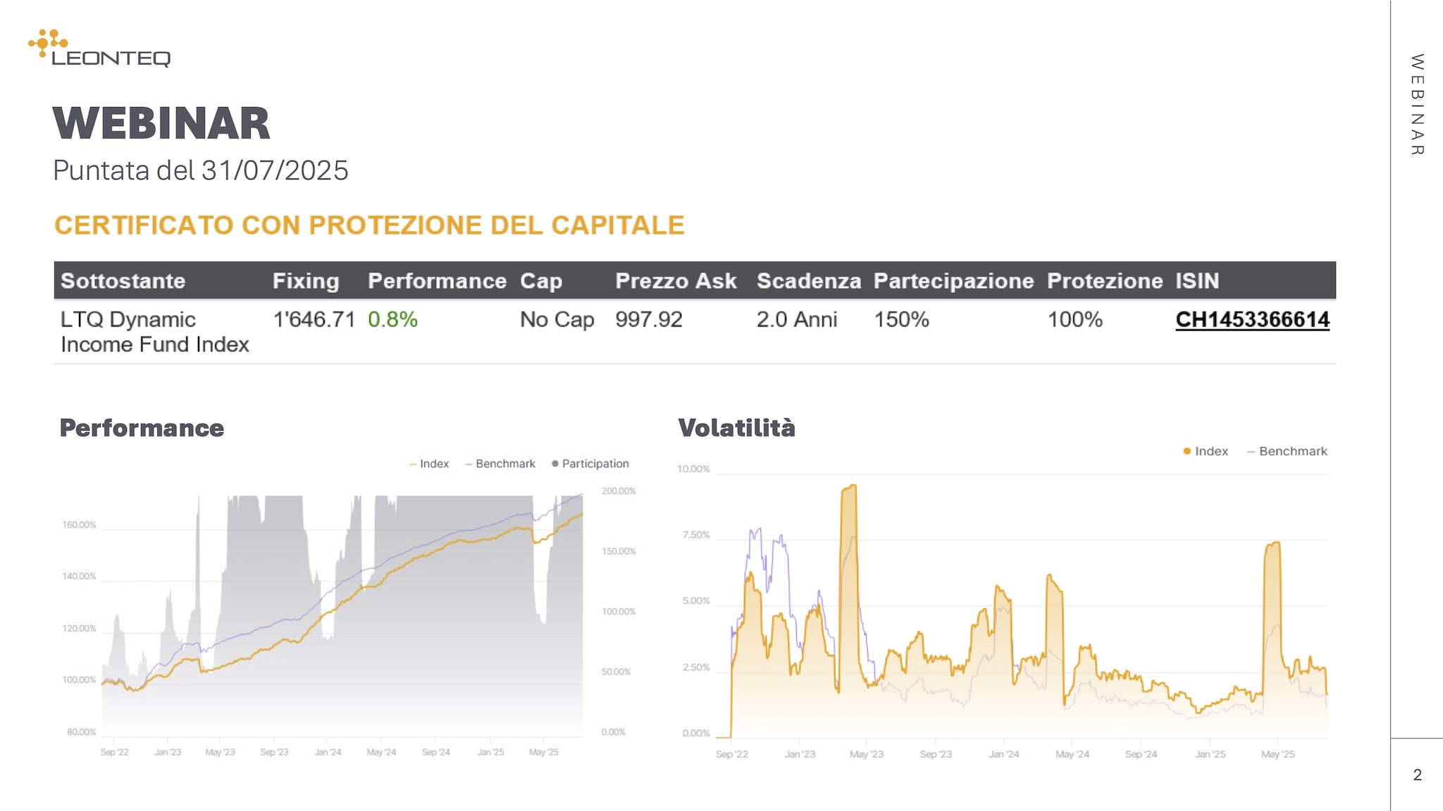Click the Leonteq logo
1443x811 pixels.
point(99,48)
